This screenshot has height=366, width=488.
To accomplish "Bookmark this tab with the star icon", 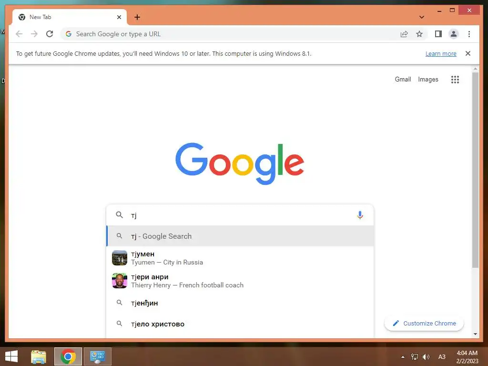I will pos(419,34).
